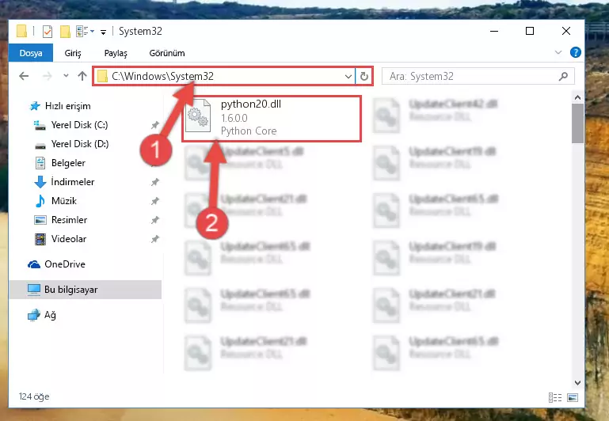Image resolution: width=609 pixels, height=421 pixels.
Task: Open the Customize Quick Access Toolbar dropdown
Action: pos(103,32)
